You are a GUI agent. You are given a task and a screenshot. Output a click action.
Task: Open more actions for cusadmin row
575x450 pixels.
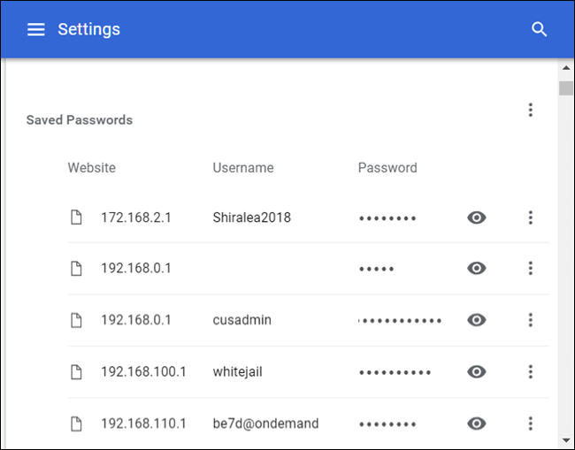(531, 320)
